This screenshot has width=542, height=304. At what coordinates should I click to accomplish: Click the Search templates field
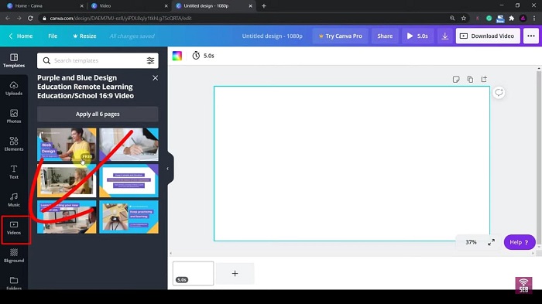98,61
